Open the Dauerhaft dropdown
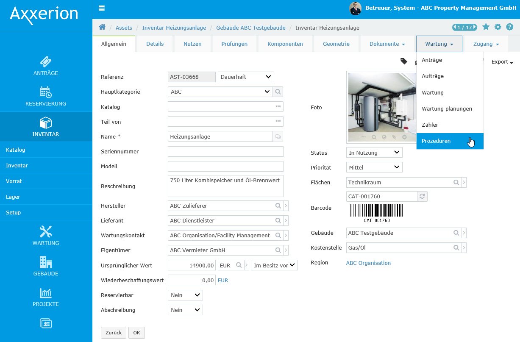 click(x=246, y=77)
